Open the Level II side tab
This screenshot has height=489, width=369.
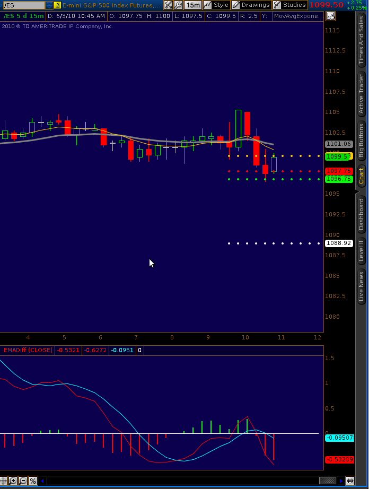[361, 250]
